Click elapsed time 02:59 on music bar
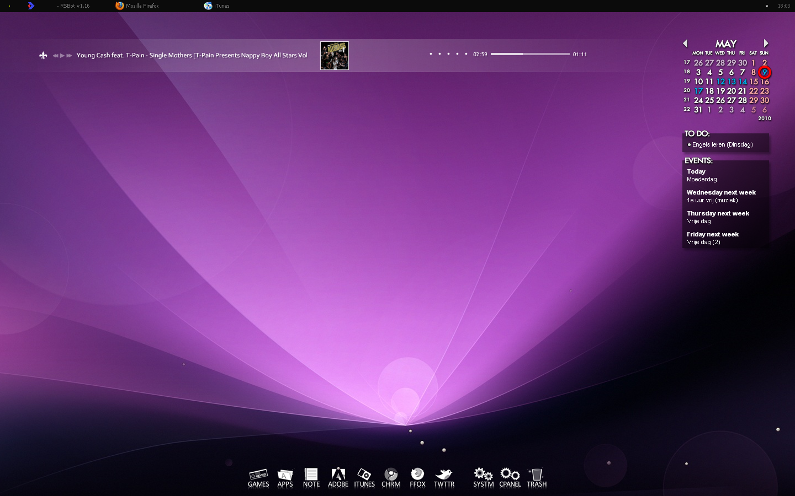 tap(480, 55)
